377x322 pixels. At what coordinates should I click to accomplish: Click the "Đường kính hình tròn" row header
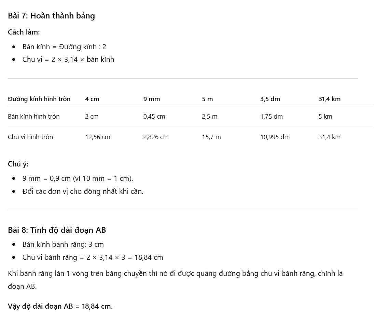pyautogui.click(x=39, y=99)
